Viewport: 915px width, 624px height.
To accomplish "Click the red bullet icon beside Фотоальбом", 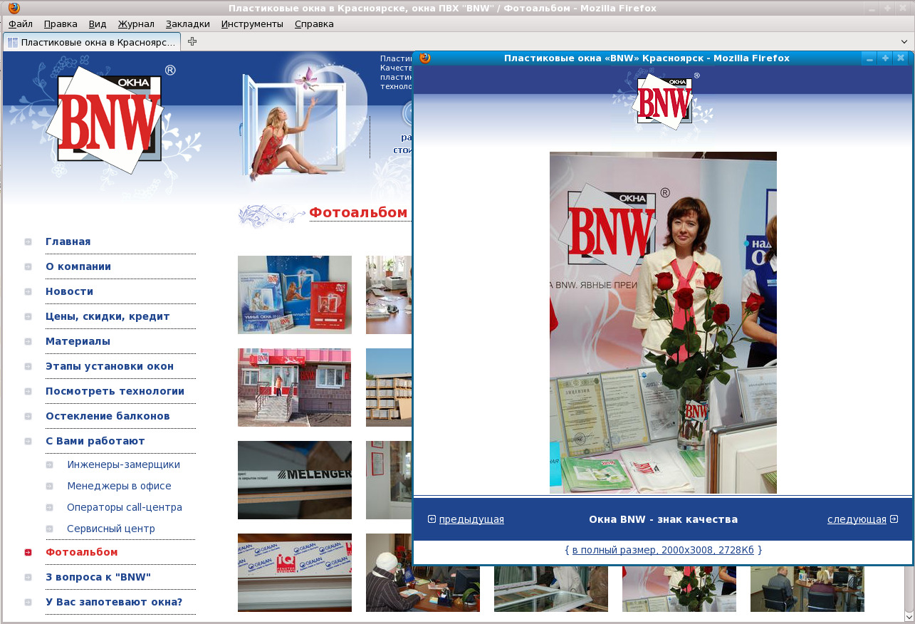I will [28, 553].
